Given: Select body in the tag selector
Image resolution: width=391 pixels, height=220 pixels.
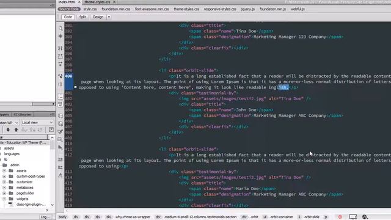Looking at the screenshot, I should 62,217.
